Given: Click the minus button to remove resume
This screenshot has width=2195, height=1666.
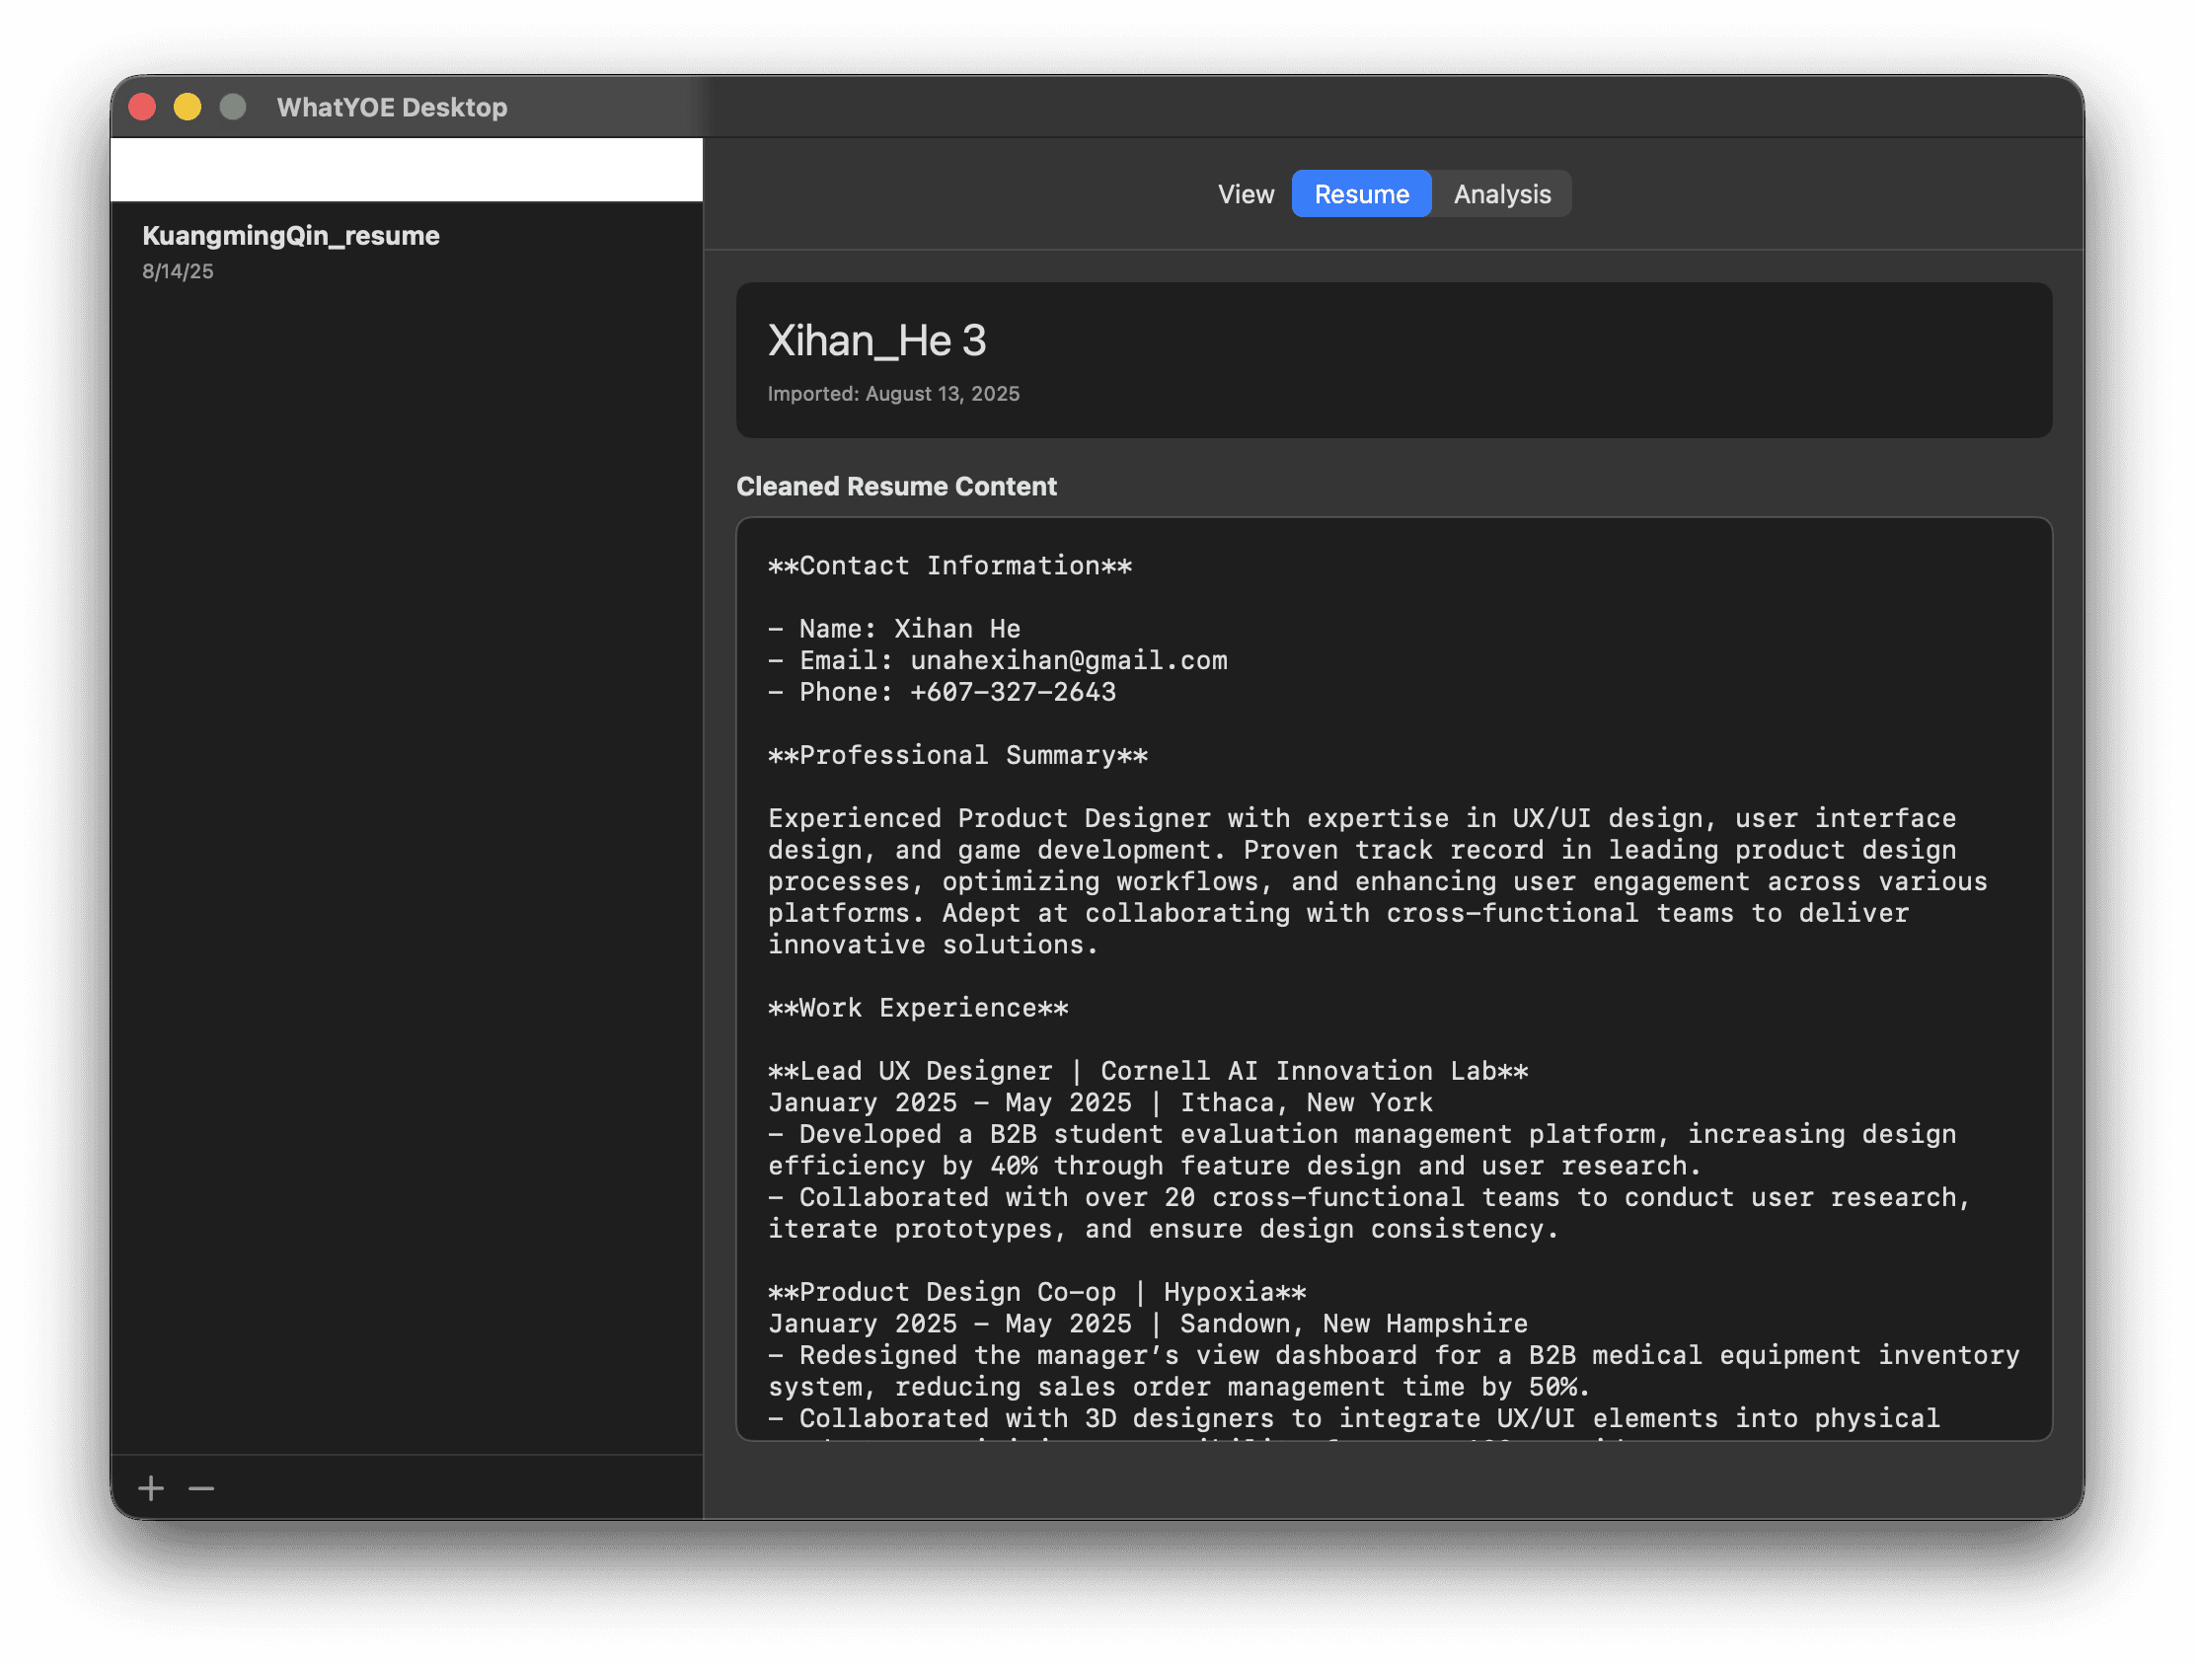Looking at the screenshot, I should tap(201, 1487).
